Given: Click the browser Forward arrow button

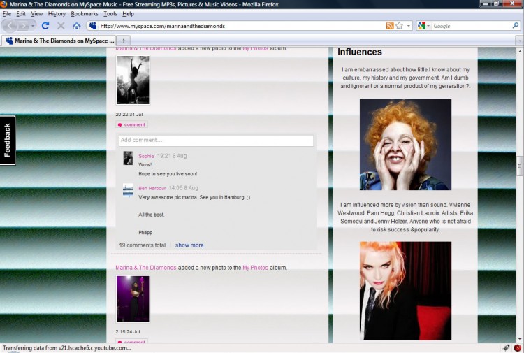Looking at the screenshot, I should coord(23,26).
